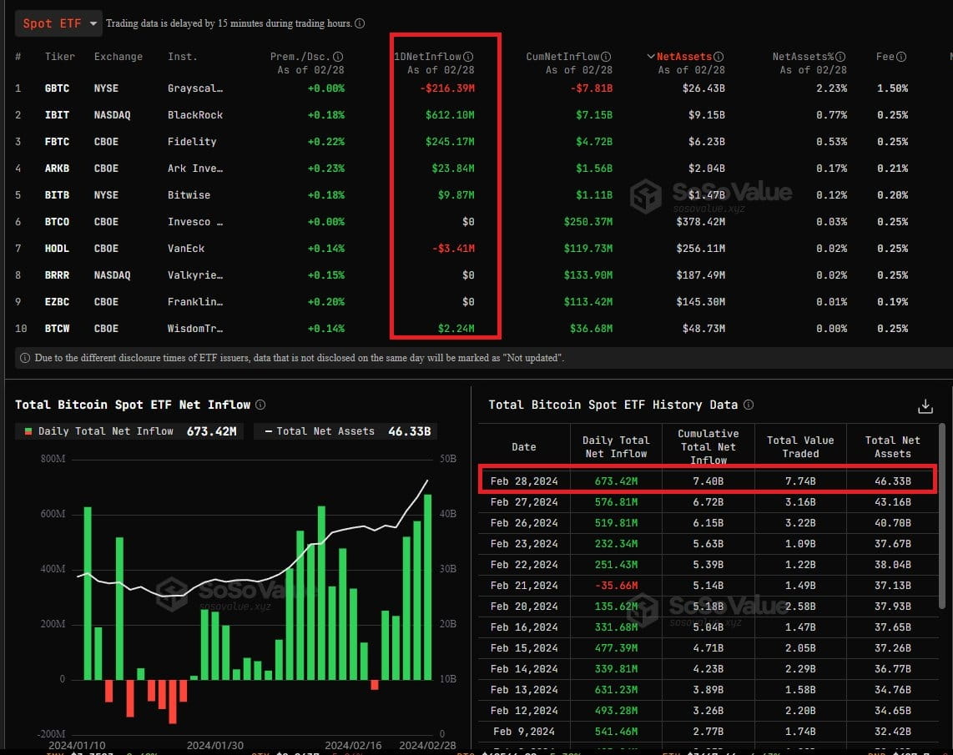Sort the table by Date column
Image resolution: width=953 pixels, height=755 pixels.
(524, 445)
